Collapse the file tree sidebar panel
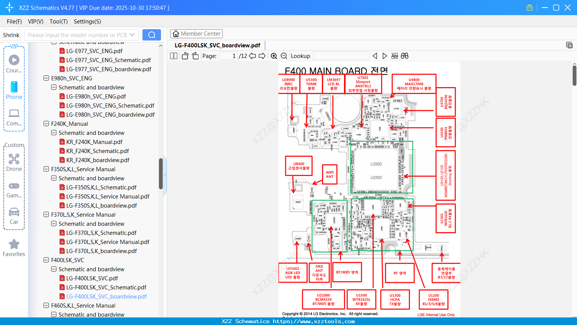Image resolution: width=577 pixels, height=325 pixels. (165, 175)
